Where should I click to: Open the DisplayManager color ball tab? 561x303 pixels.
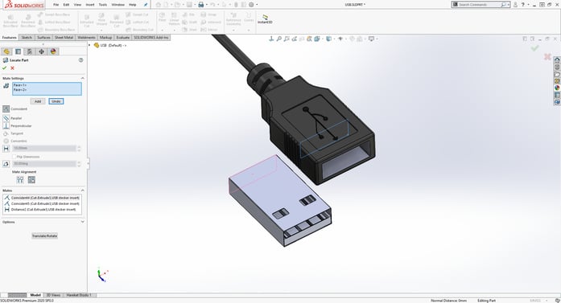pyautogui.click(x=53, y=51)
